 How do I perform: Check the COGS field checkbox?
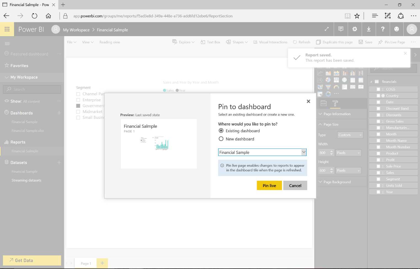[378, 89]
